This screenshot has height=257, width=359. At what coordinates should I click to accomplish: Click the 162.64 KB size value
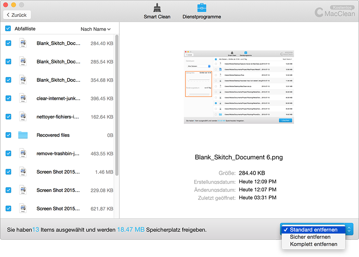tap(102, 117)
